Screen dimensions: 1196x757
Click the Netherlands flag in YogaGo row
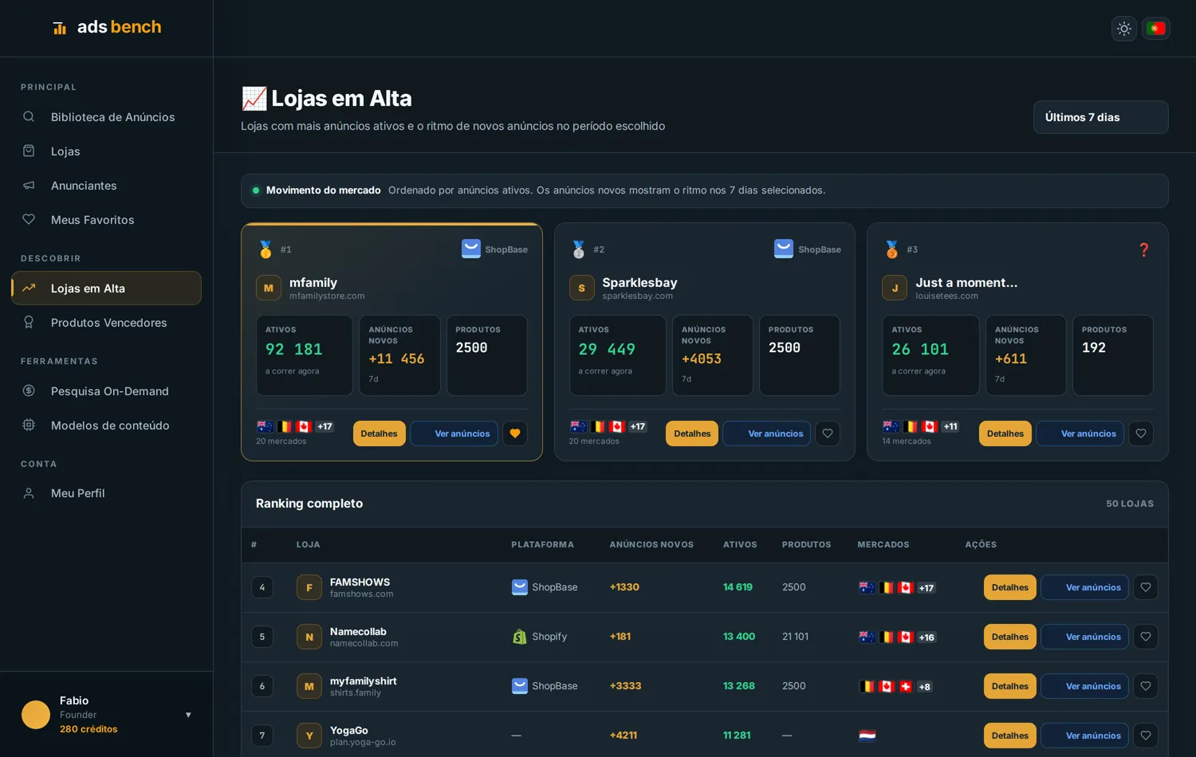pyautogui.click(x=867, y=735)
